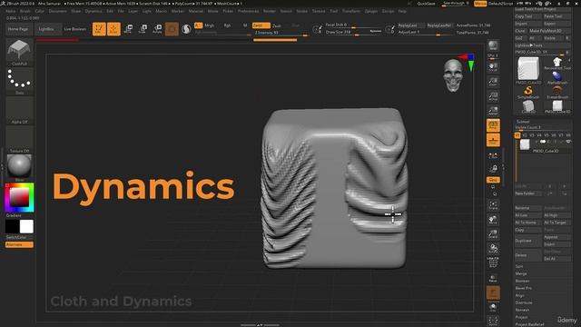Click the AAHalf icon
Image resolution: width=581 pixels, height=327 pixels.
click(493, 111)
